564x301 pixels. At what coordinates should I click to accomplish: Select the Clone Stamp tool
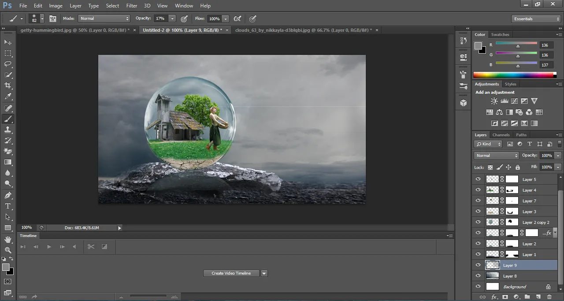coord(8,130)
